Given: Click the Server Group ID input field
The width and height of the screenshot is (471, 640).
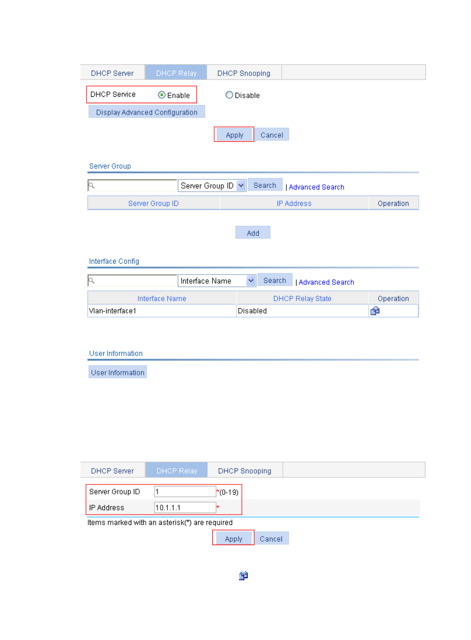Looking at the screenshot, I should click(x=185, y=492).
